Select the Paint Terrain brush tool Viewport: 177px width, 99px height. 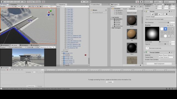click(156, 14)
